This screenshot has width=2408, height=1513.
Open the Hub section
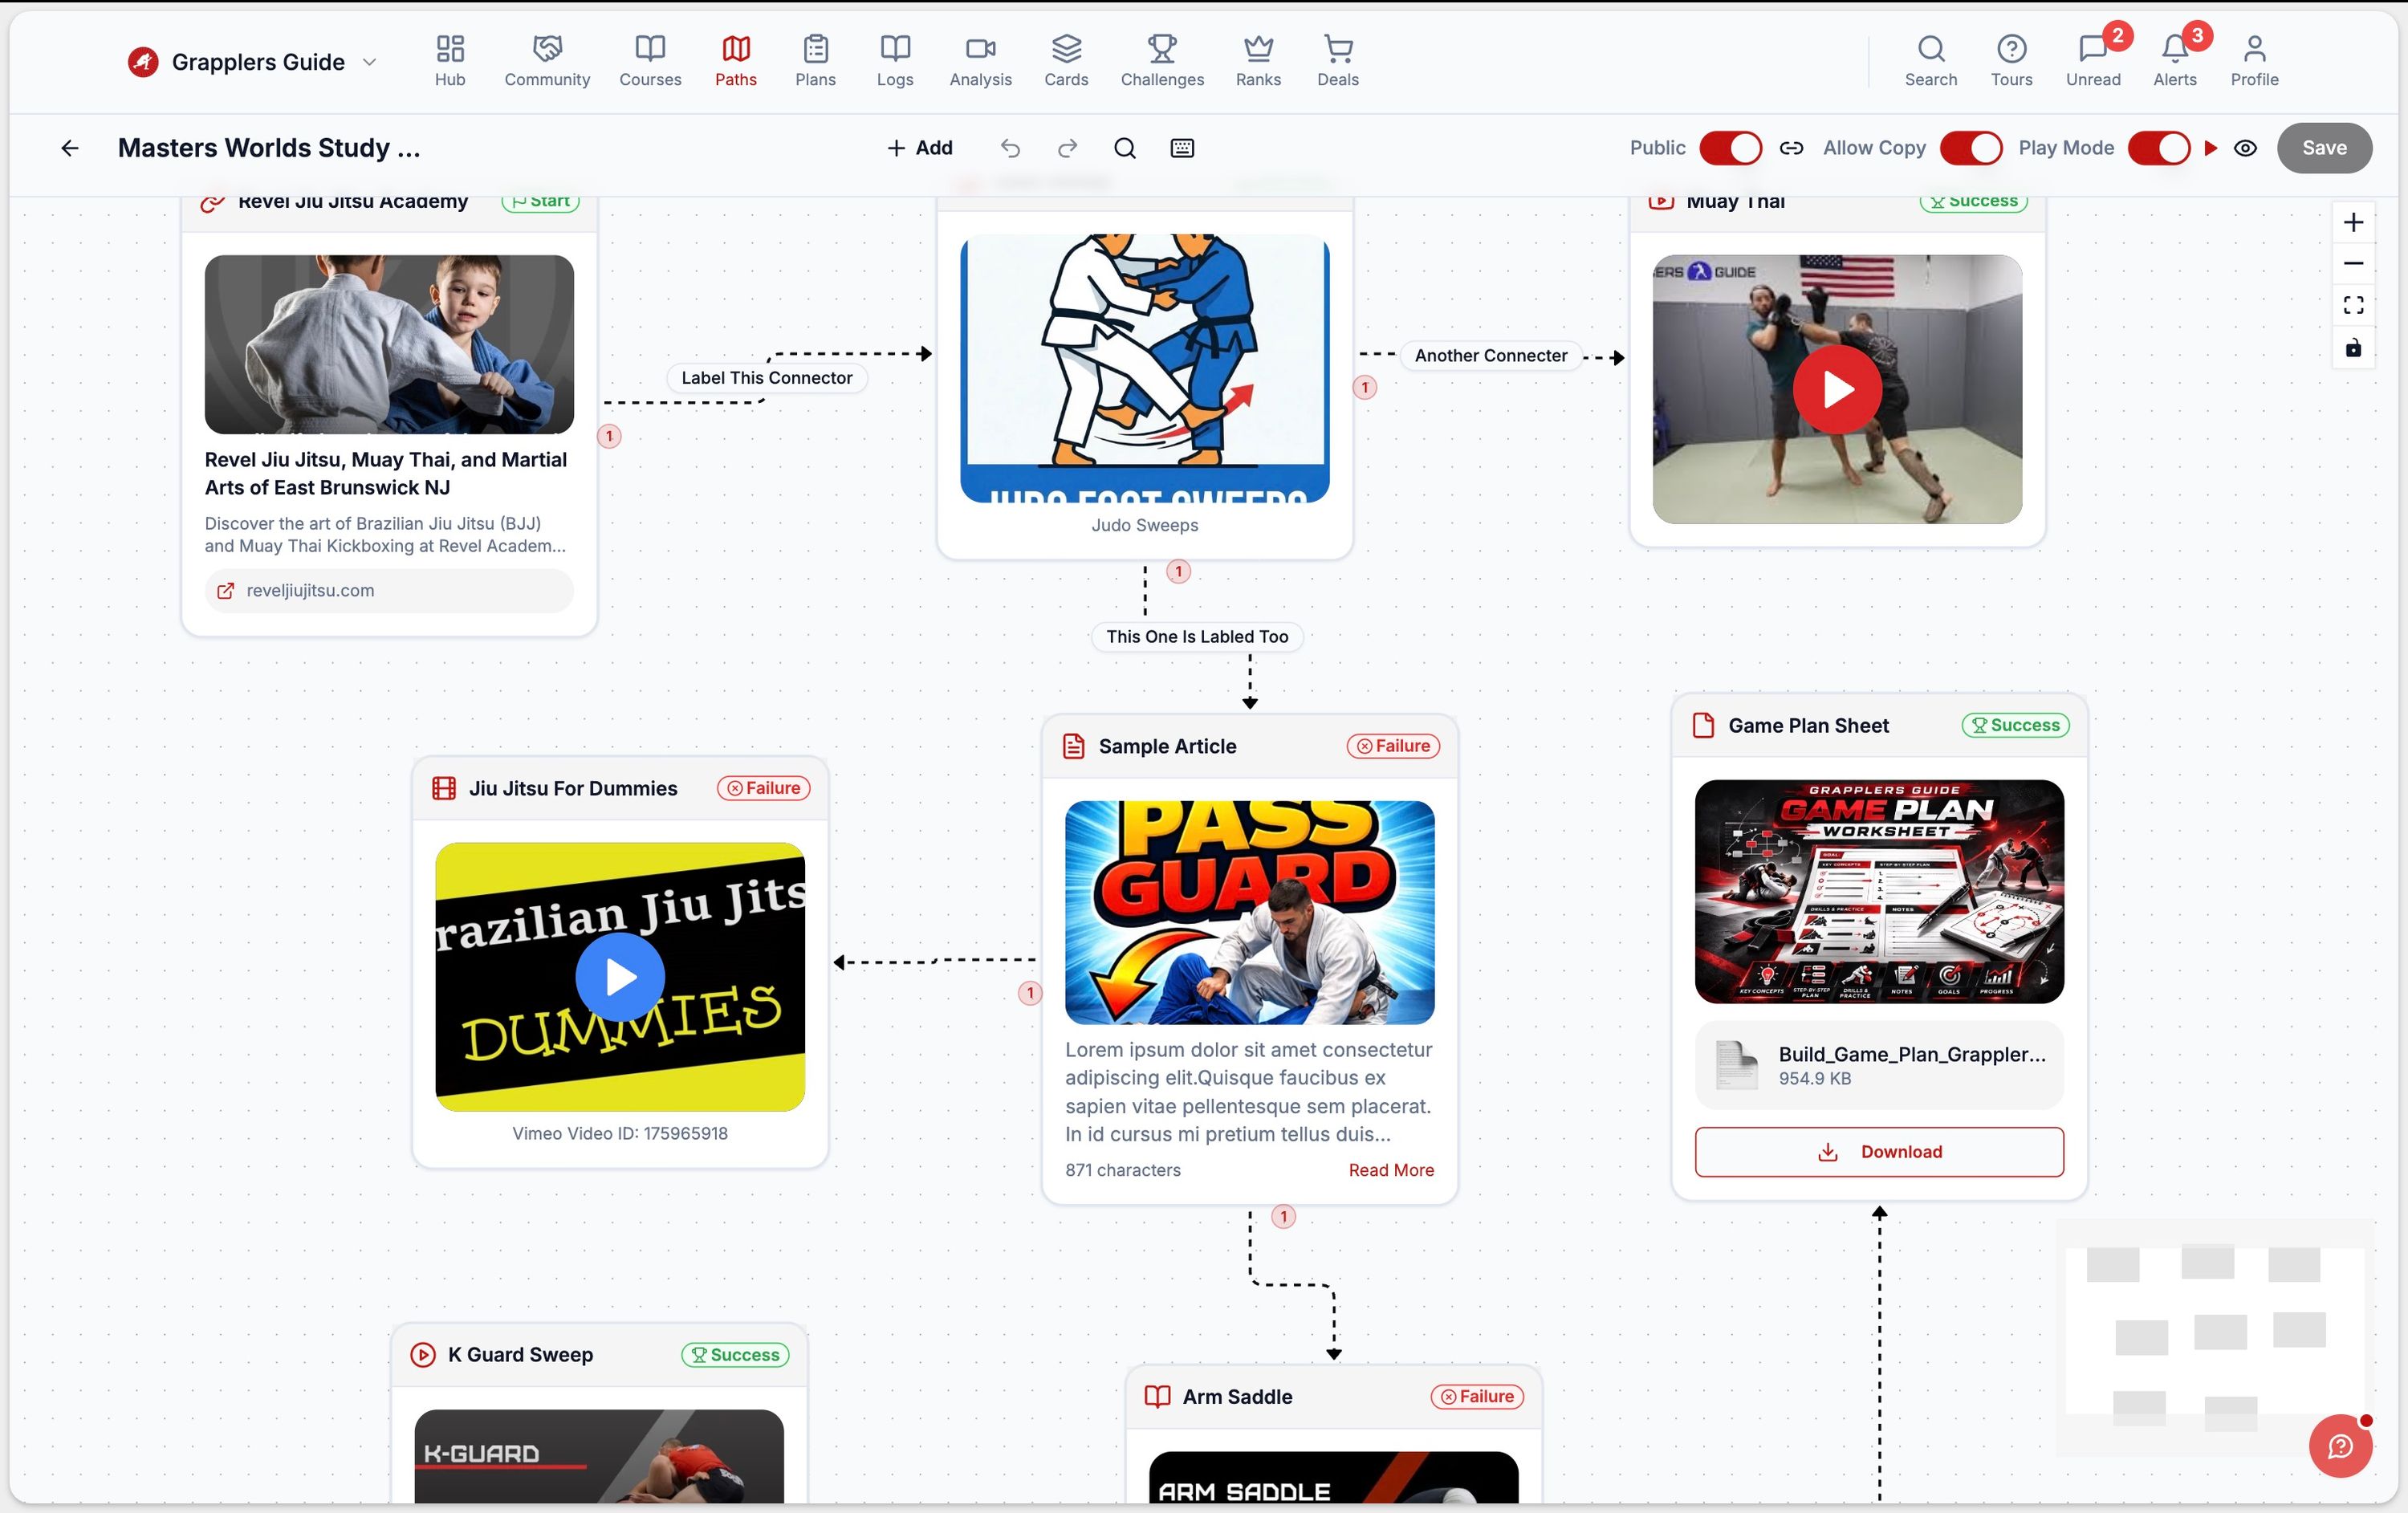[450, 61]
